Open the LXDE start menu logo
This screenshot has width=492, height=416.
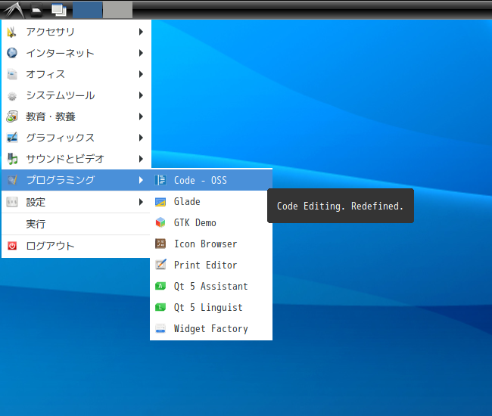click(13, 10)
